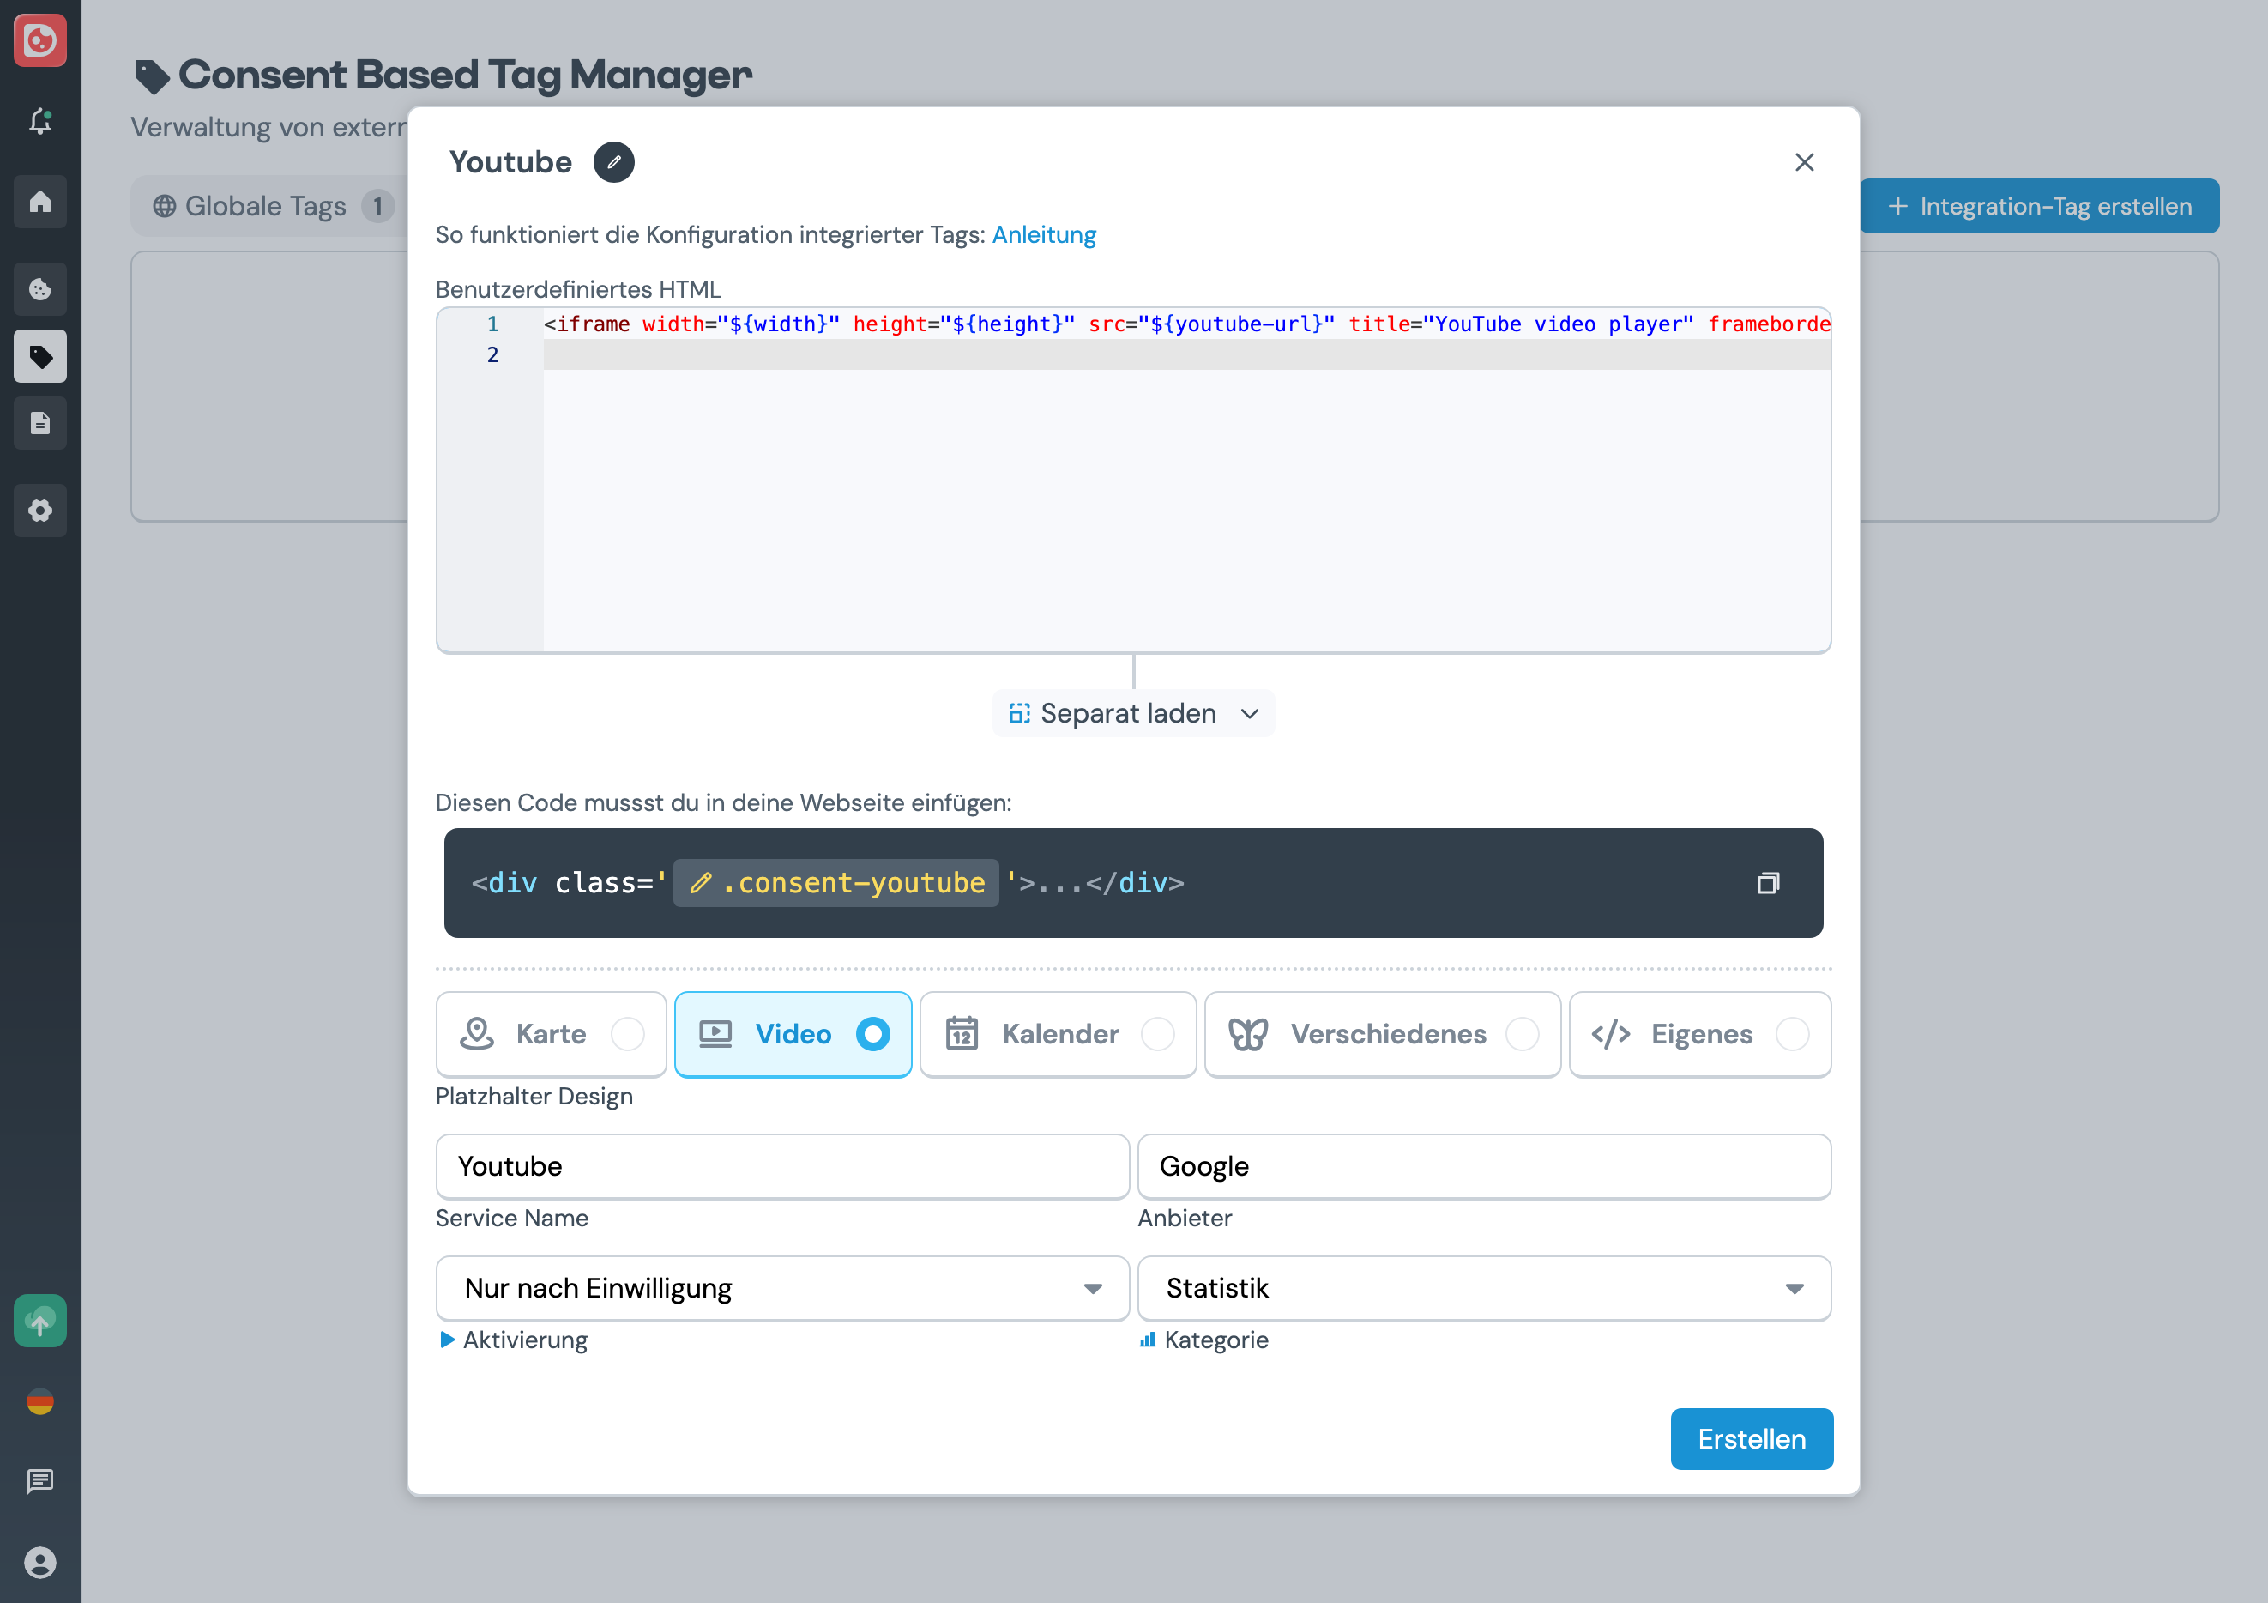The image size is (2268, 1603).
Task: Open the Tag Manager sidebar icon
Action: [39, 356]
